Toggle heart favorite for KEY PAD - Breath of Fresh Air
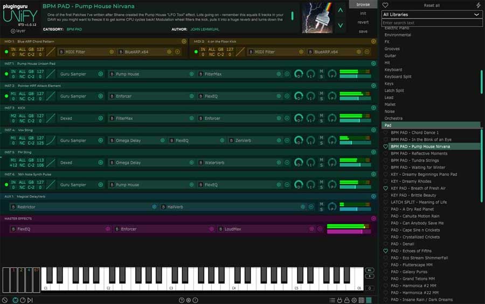 tap(385, 188)
